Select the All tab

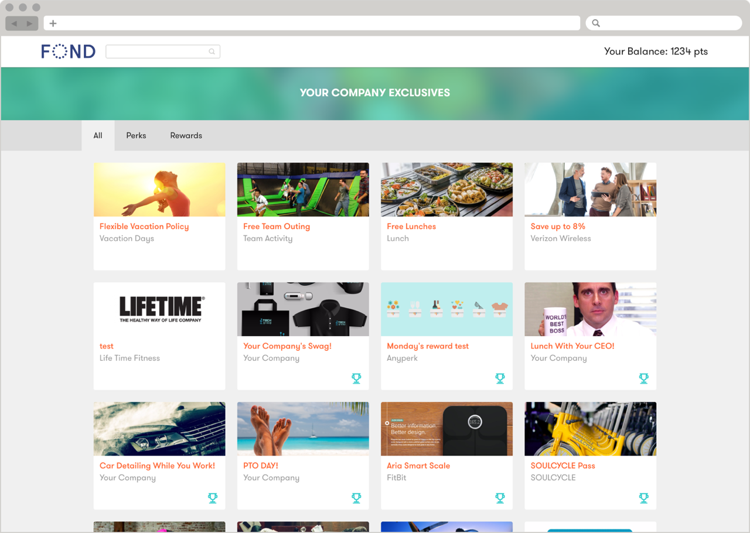pyautogui.click(x=98, y=135)
